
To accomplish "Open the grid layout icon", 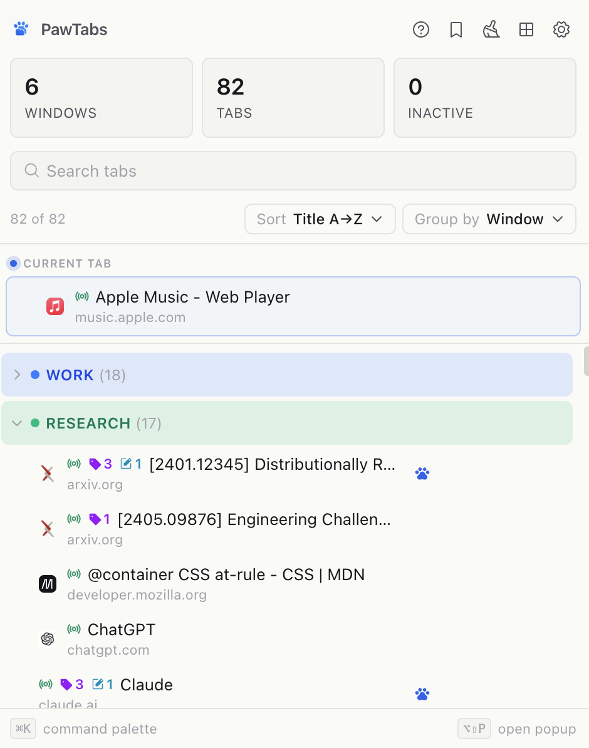I will 526,29.
